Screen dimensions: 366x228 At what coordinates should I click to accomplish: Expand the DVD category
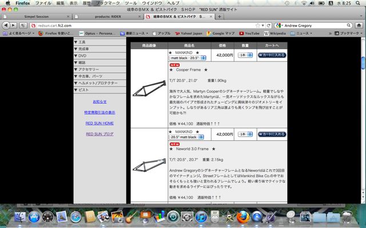tap(100, 56)
